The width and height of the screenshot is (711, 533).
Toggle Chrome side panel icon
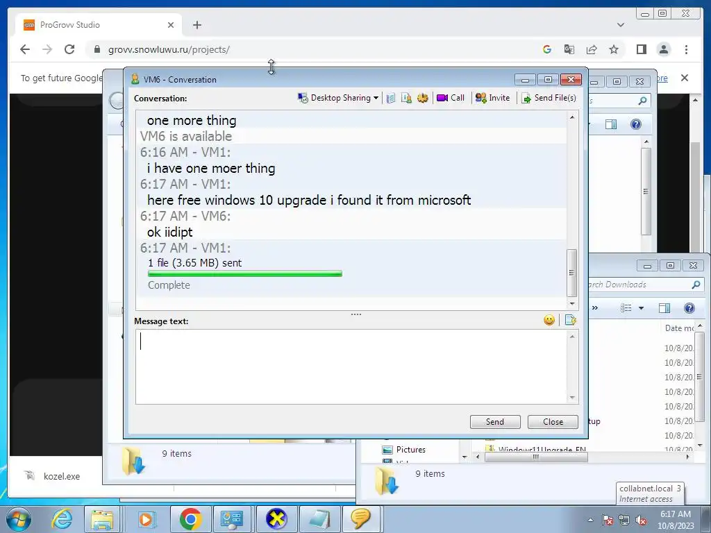(641, 49)
